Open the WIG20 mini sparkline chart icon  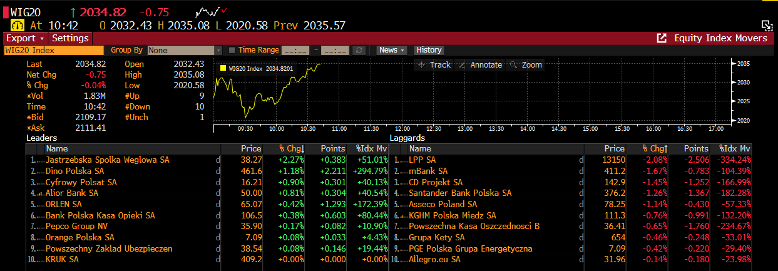pyautogui.click(x=208, y=12)
